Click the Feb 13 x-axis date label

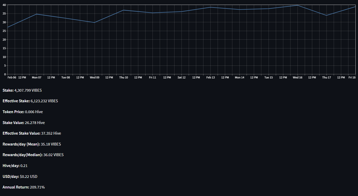(211, 77)
